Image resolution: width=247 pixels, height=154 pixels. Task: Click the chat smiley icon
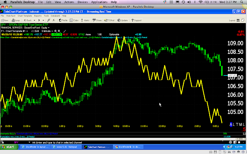pyautogui.click(x=230, y=142)
